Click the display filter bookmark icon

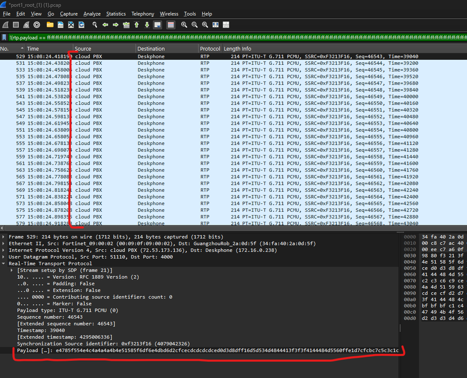click(x=5, y=37)
